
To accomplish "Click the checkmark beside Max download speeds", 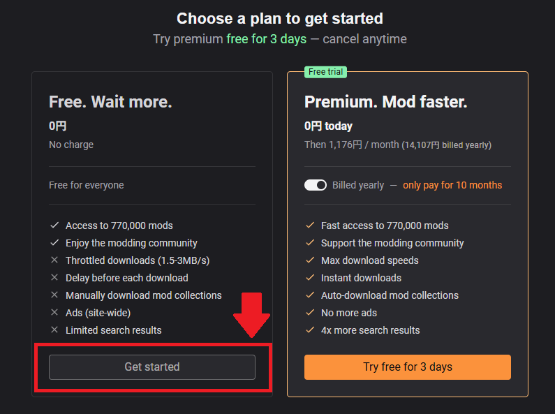I will pyautogui.click(x=310, y=260).
